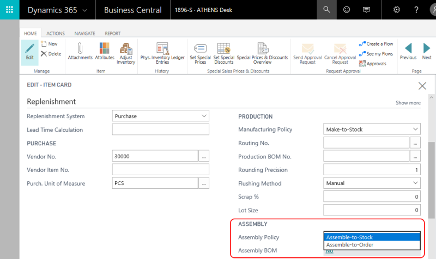
Task: Click Business Central title
Action: 132,10
